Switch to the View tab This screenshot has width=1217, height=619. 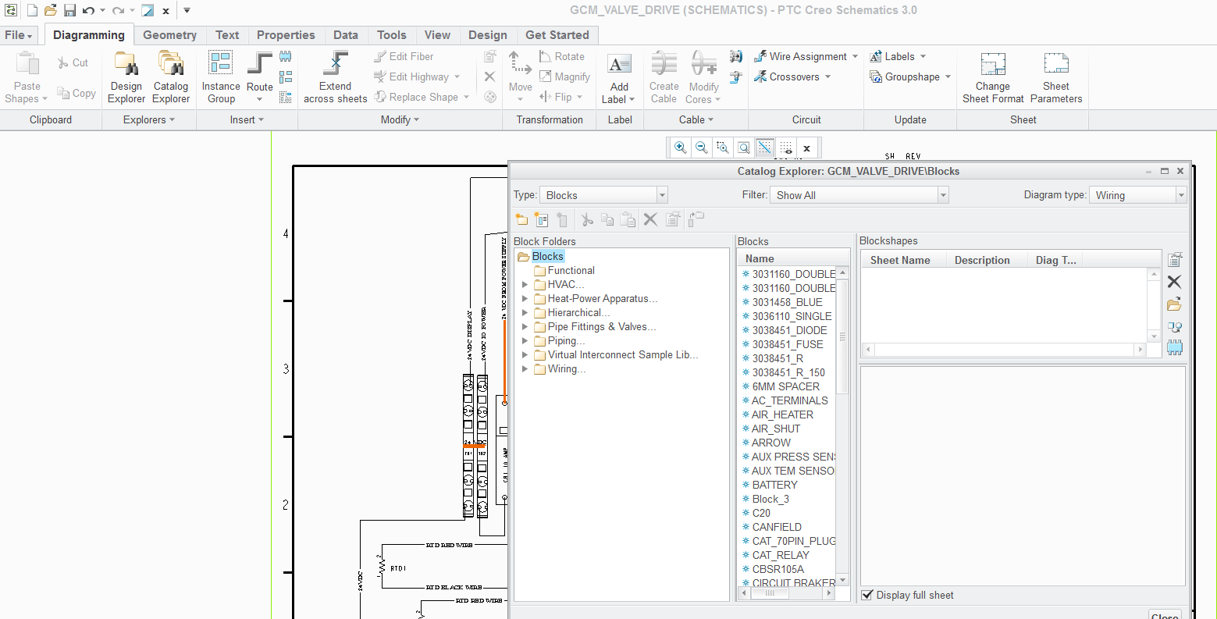437,35
